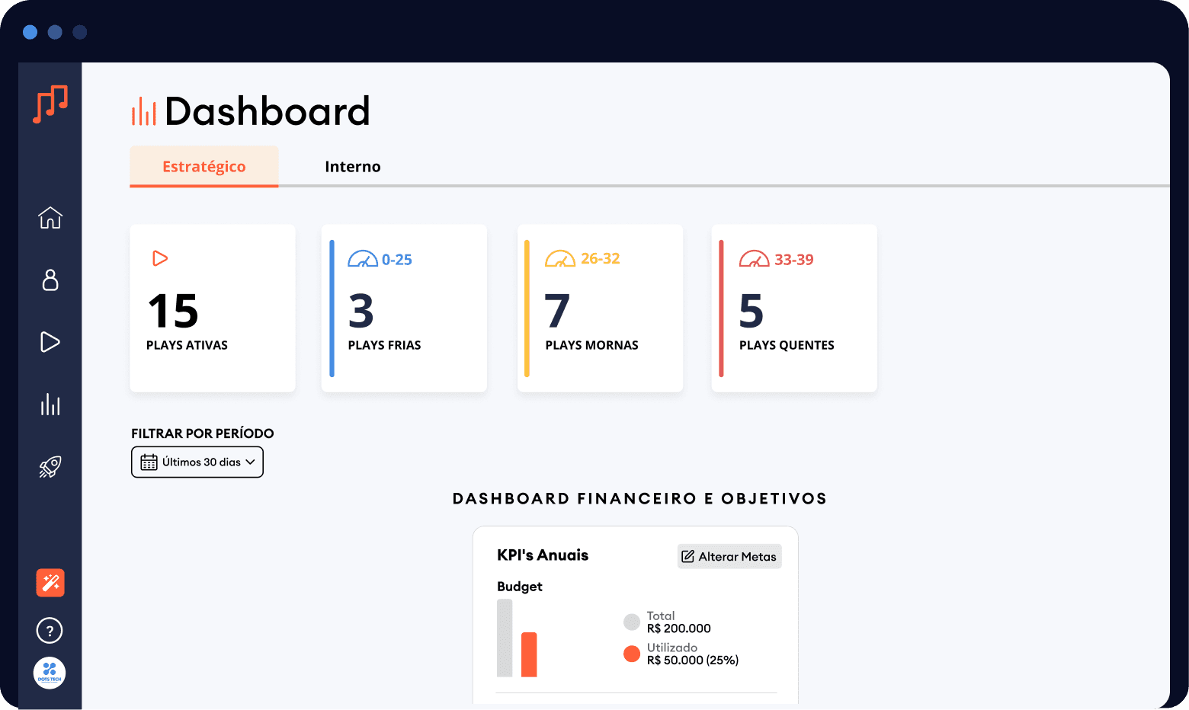
Task: Click the 7 Plays Mornas card
Action: click(600, 308)
